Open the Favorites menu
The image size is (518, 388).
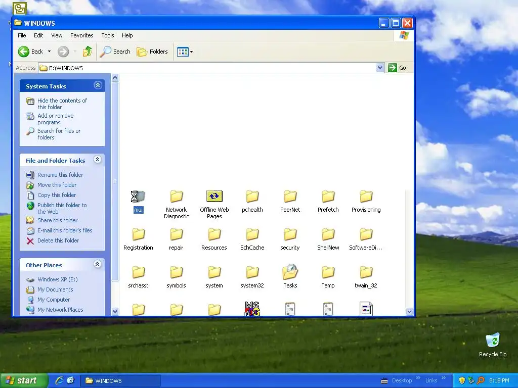click(x=81, y=35)
